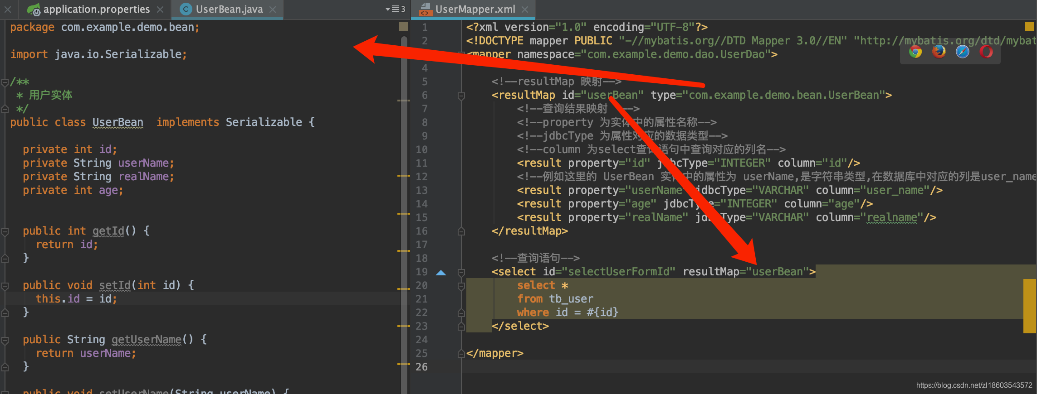This screenshot has width=1037, height=394.
Task: Open preview in Firefox browser
Action: [939, 52]
